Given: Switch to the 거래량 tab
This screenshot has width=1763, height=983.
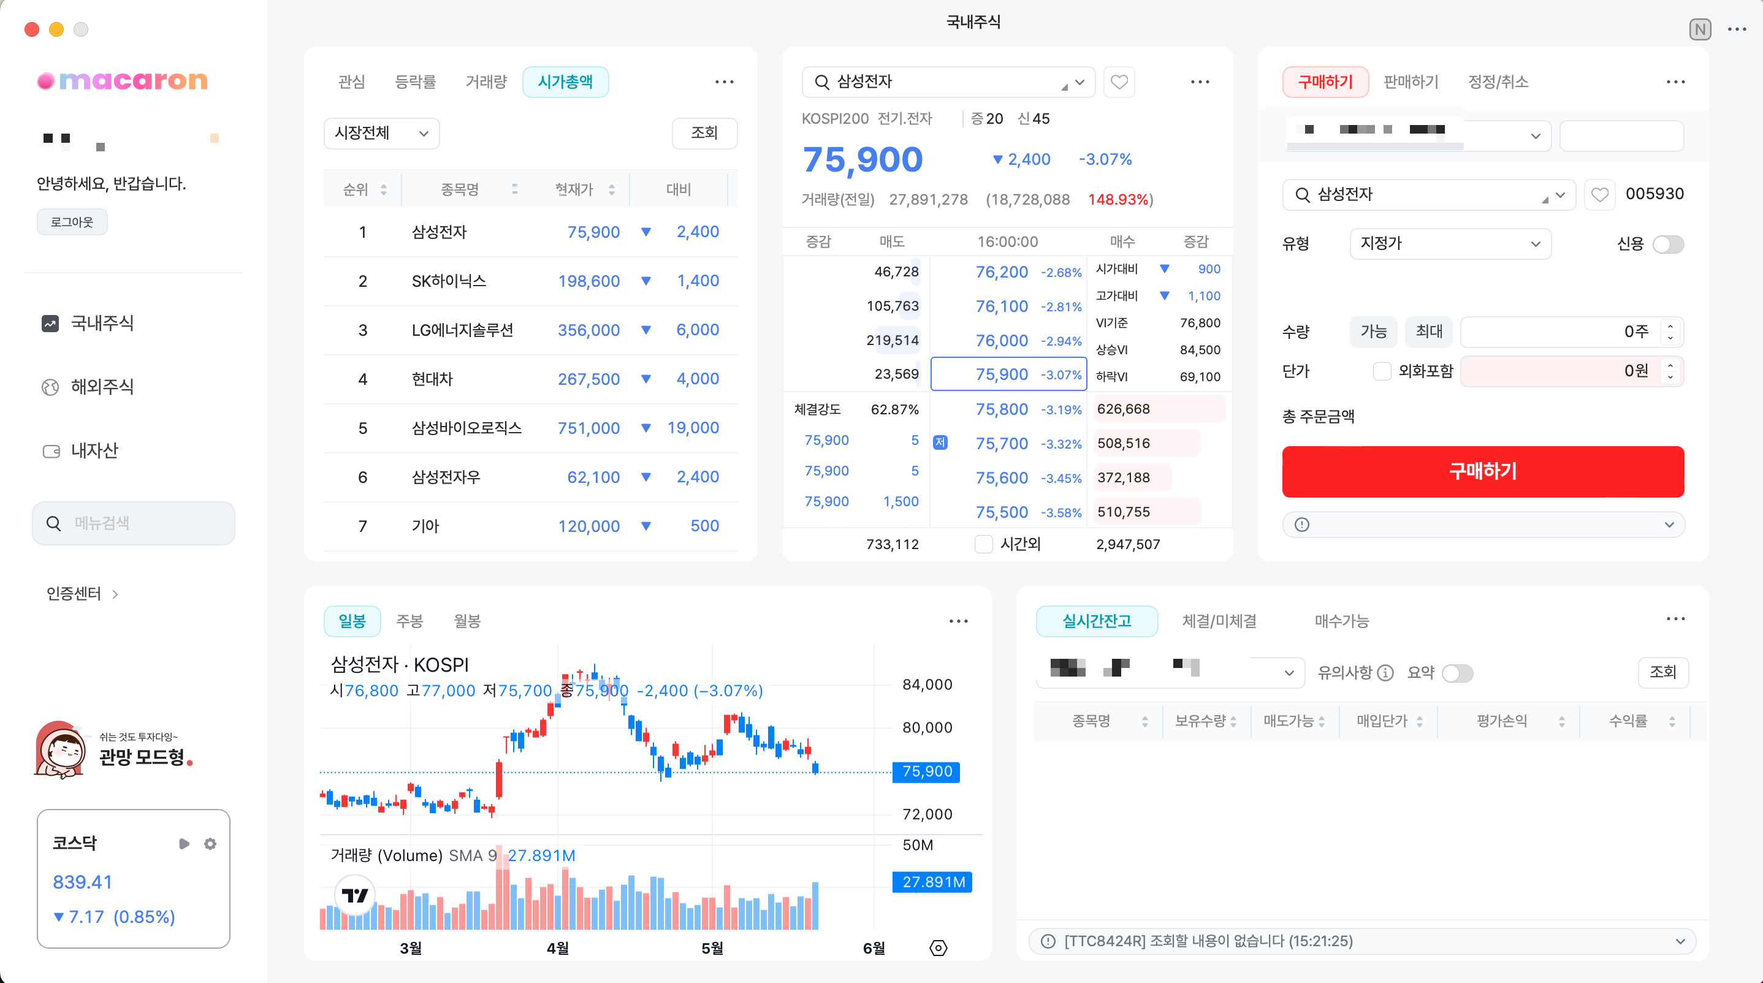Looking at the screenshot, I should 486,82.
